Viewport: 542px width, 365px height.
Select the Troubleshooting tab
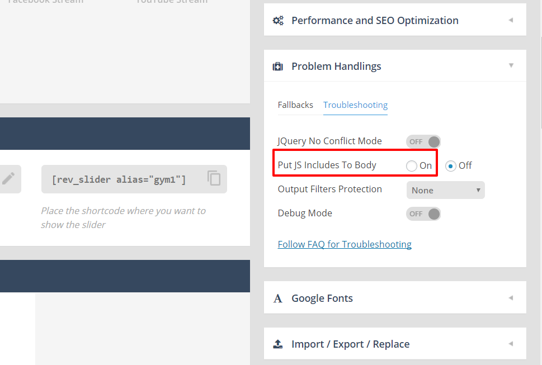[355, 105]
